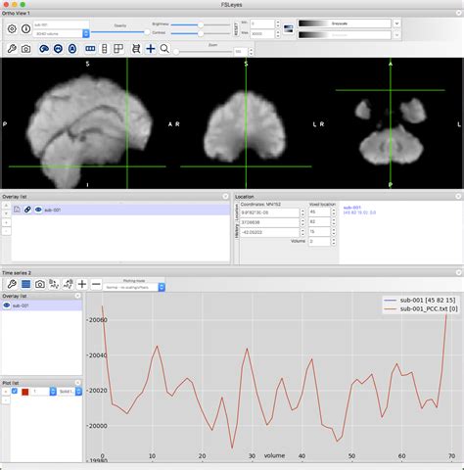Step the voxel location value 15

(x=334, y=232)
